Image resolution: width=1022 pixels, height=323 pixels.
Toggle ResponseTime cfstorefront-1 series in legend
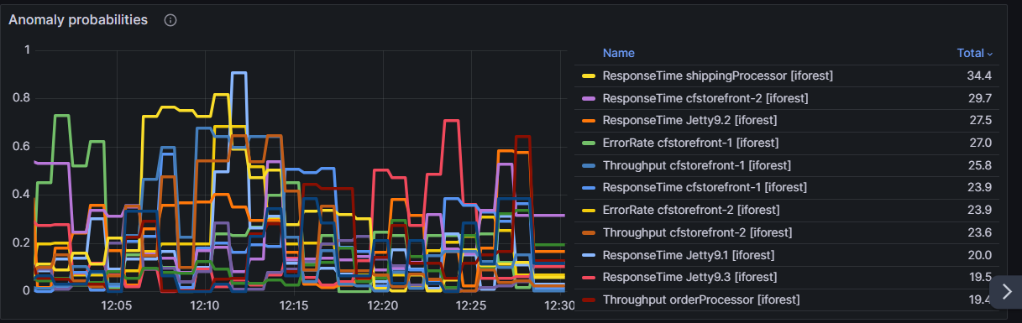point(705,187)
